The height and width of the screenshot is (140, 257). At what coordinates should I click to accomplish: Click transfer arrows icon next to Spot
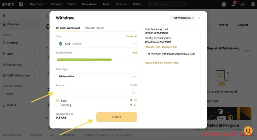pos(135,100)
